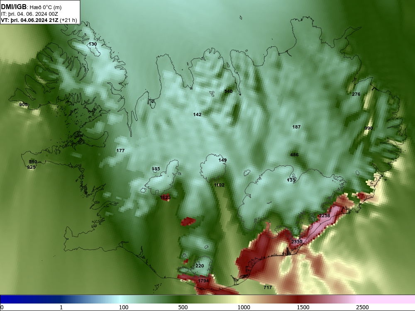Viewport: 415px width, 311px height.
Task: Click the map value 1102
Action: (x=219, y=185)
